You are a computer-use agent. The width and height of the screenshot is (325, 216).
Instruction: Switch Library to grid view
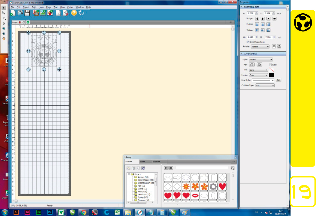point(171,168)
